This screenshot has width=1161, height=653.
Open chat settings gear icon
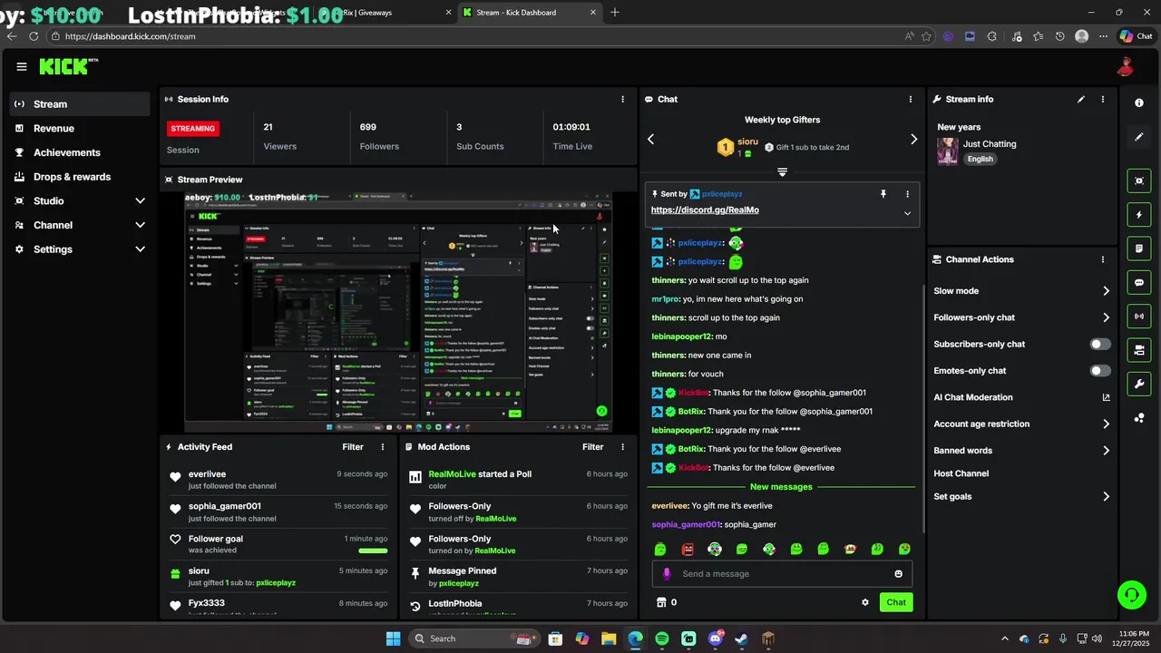(865, 602)
